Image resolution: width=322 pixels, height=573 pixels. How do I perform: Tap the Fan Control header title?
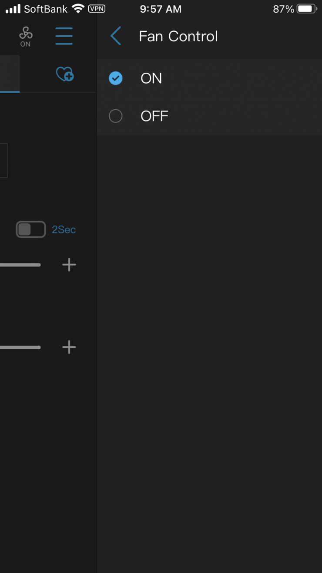(x=178, y=36)
